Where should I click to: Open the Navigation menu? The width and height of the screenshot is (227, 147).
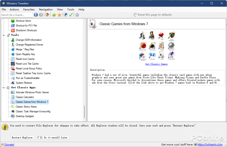(46, 10)
